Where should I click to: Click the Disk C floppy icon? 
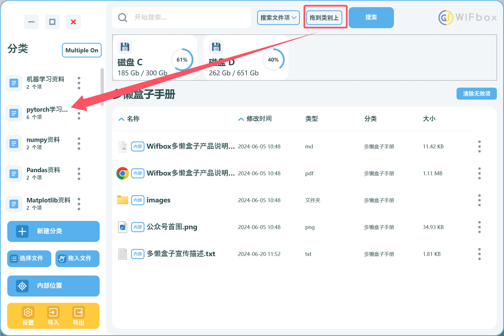[125, 47]
